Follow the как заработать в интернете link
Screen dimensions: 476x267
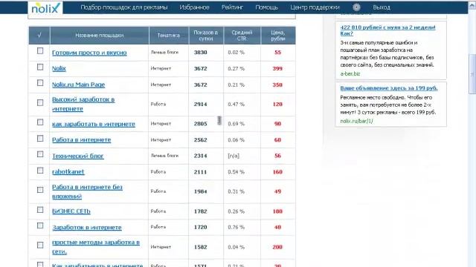(x=94, y=124)
